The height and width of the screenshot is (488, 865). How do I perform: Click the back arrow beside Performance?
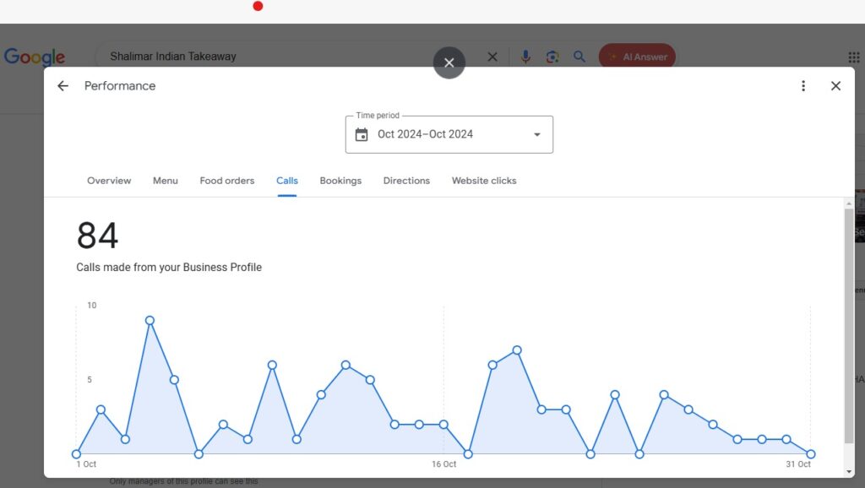point(63,86)
